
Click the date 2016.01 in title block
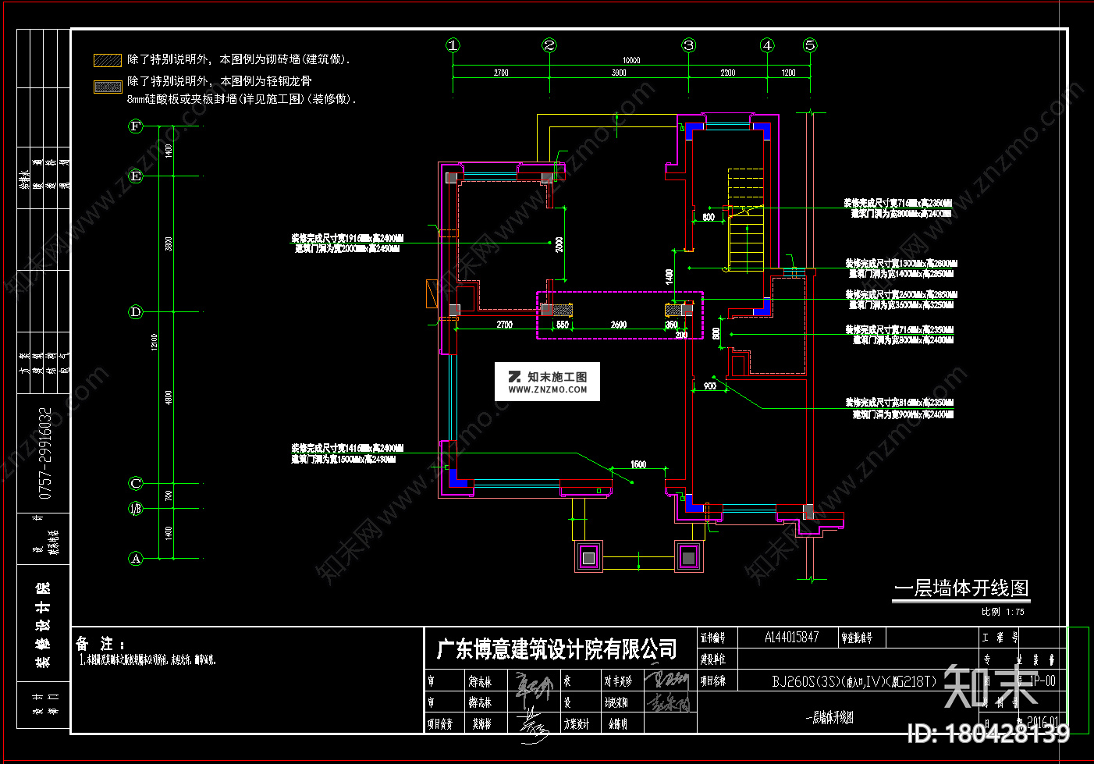[x=1042, y=723]
